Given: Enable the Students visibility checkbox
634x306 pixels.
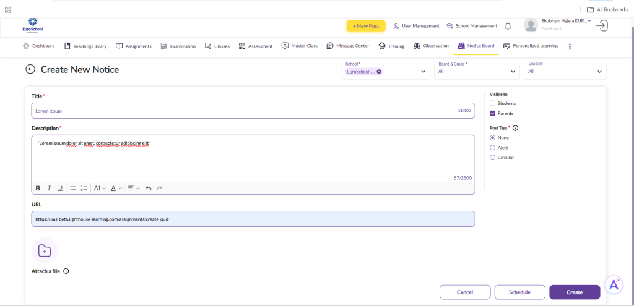Looking at the screenshot, I should [x=493, y=103].
